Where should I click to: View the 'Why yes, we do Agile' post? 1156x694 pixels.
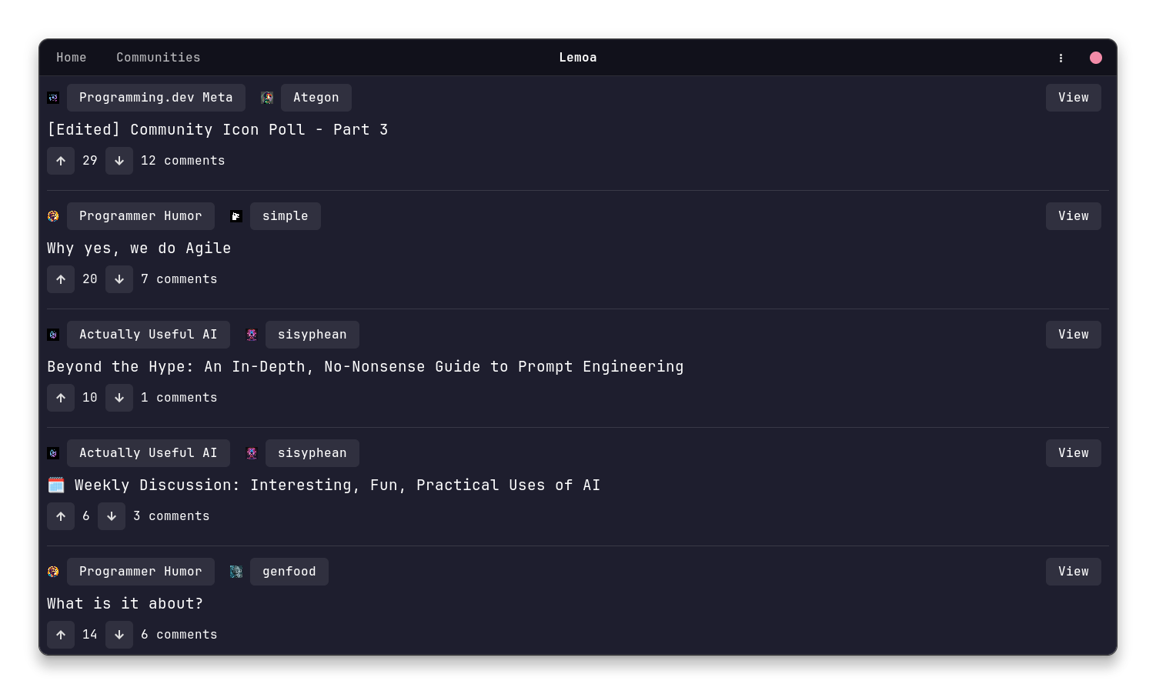1073,216
